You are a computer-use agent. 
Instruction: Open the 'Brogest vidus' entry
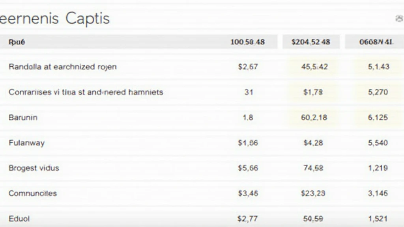[34, 167]
